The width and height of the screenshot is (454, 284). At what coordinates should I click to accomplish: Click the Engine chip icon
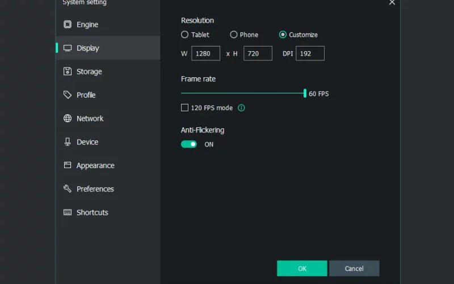click(68, 24)
